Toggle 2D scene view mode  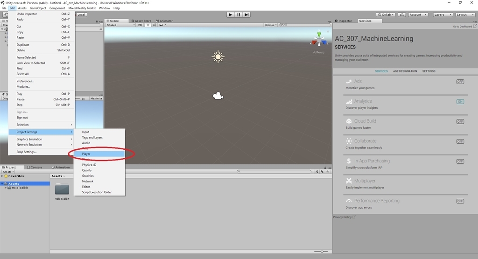(x=140, y=25)
